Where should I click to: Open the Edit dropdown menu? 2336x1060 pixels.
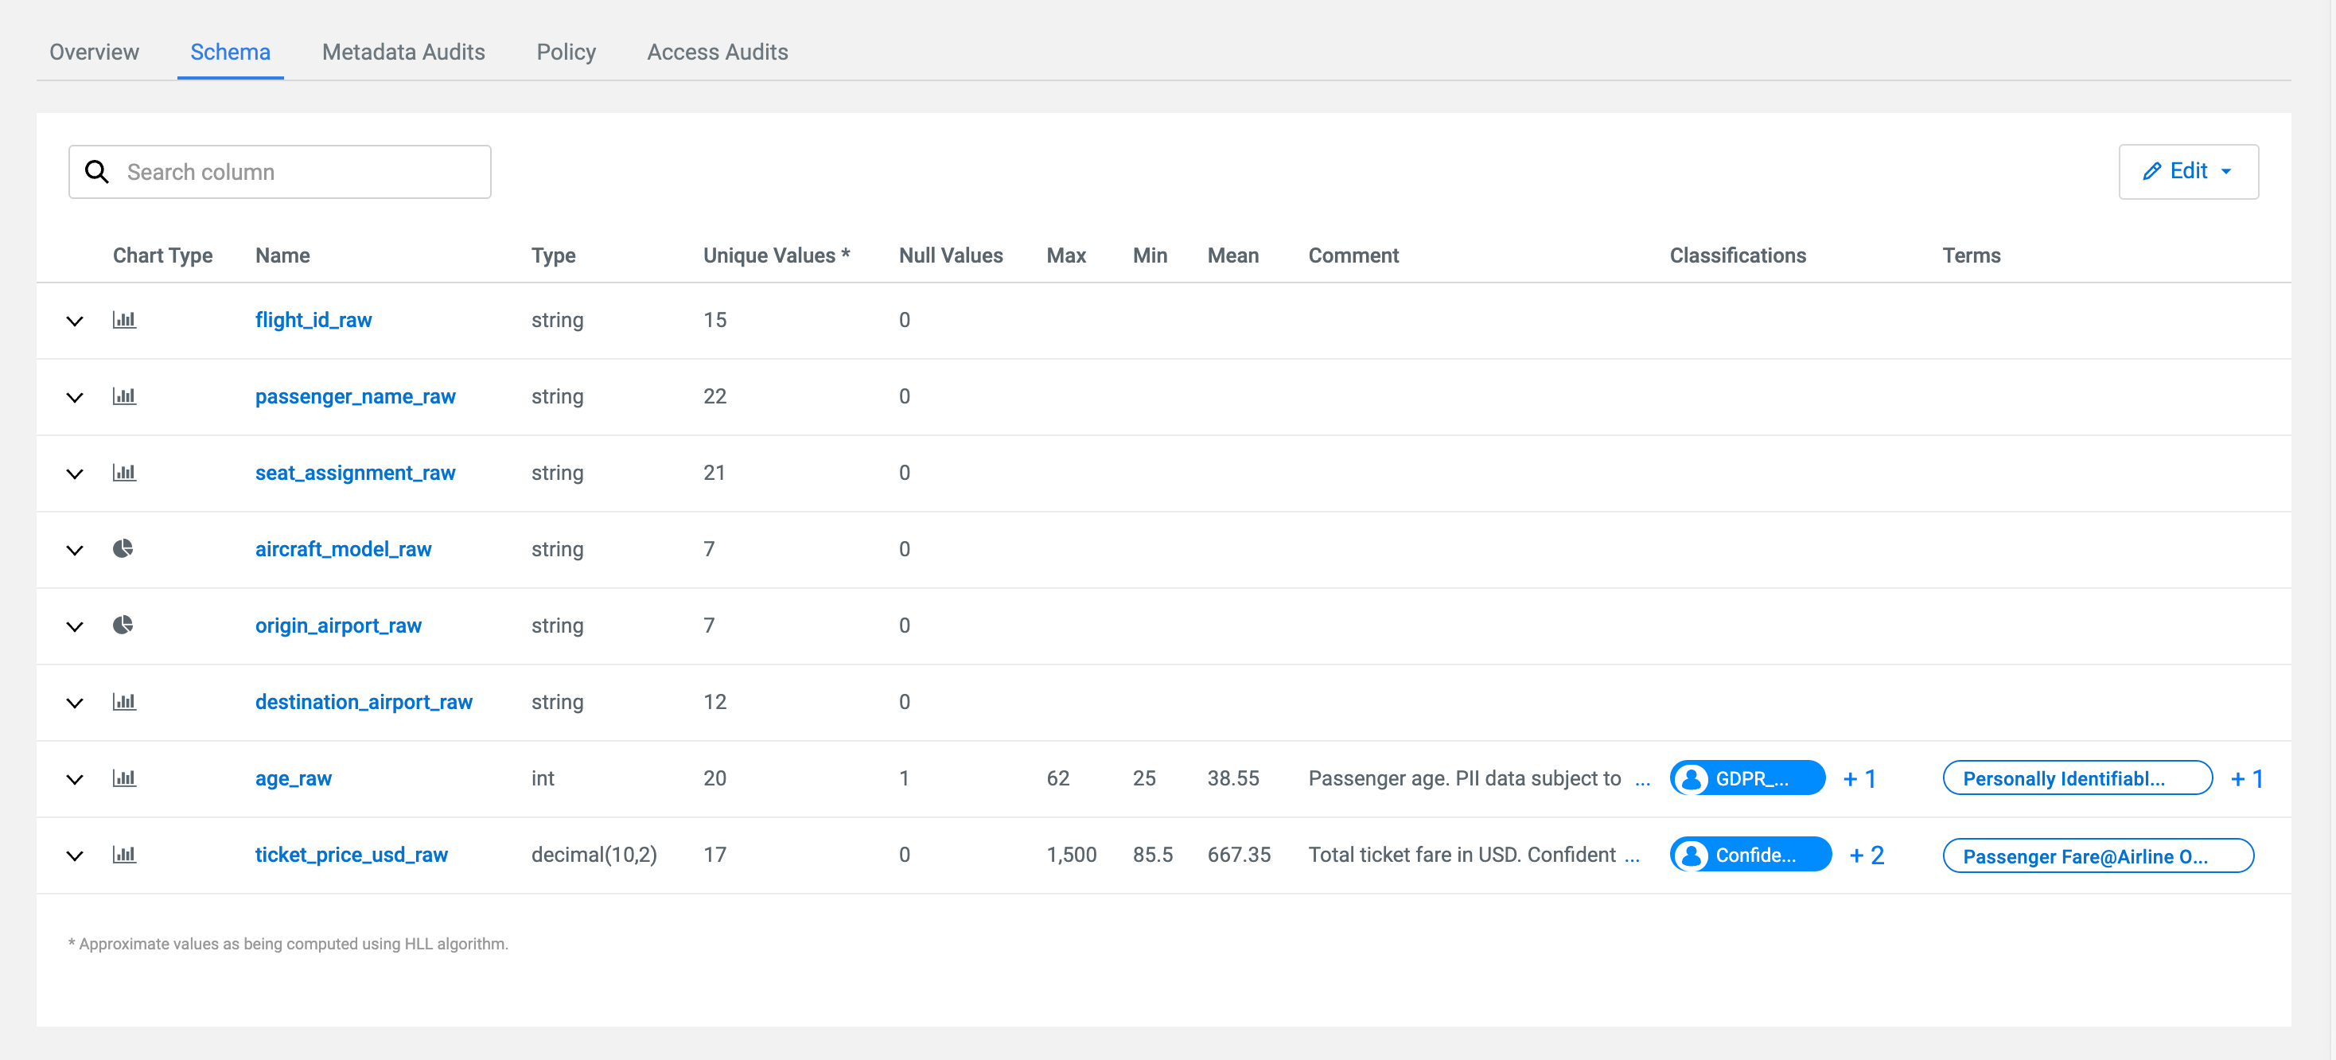coord(2187,171)
